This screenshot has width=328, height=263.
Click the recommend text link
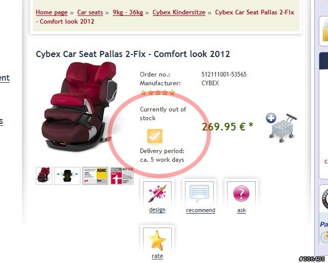click(x=200, y=210)
